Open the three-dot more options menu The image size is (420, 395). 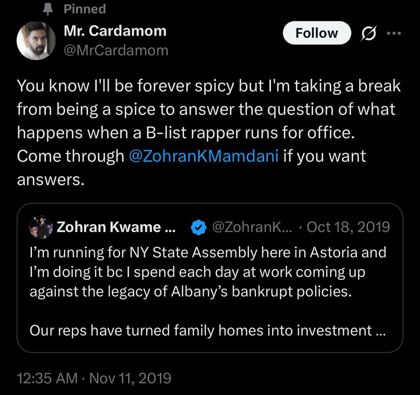[394, 33]
